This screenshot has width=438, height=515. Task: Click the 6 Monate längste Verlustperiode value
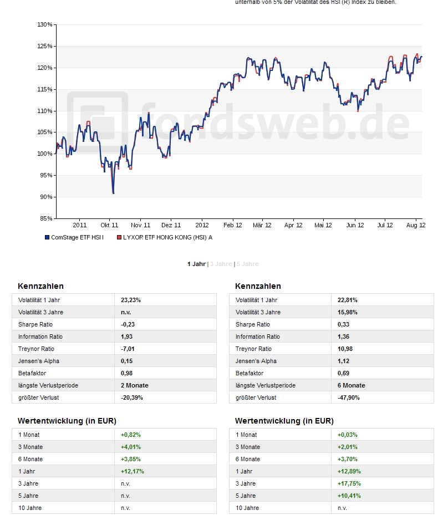352,385
